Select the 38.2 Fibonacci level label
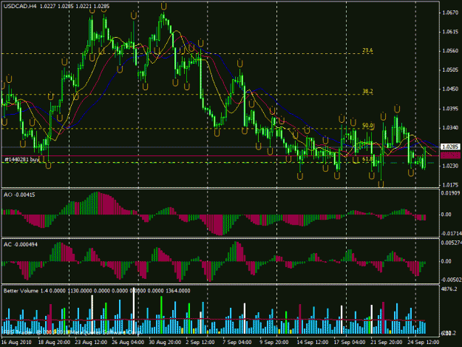Image resolution: width=462 pixels, height=347 pixels. (x=367, y=92)
